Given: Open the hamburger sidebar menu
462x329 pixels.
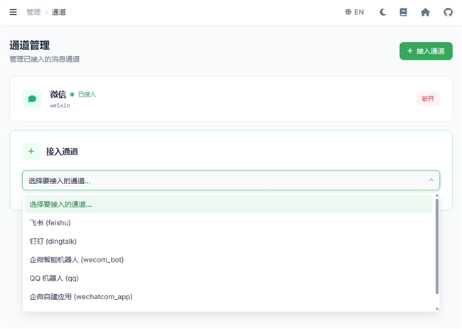Looking at the screenshot, I should (13, 12).
